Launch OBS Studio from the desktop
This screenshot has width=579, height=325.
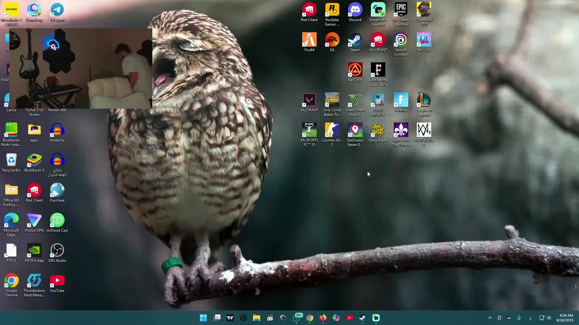[57, 253]
